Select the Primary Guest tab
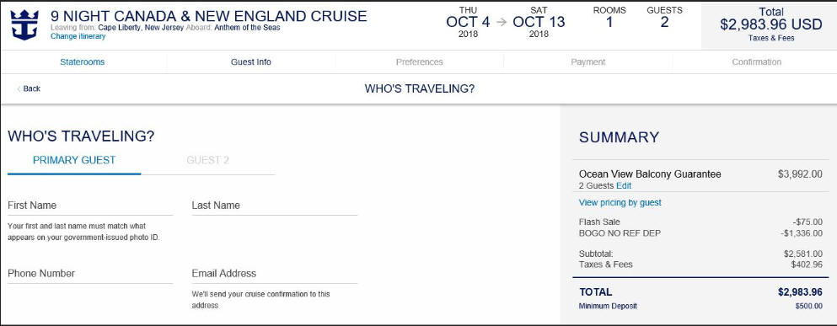 [x=74, y=160]
